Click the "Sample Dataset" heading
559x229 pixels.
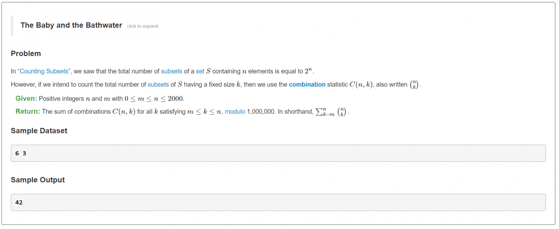click(39, 131)
